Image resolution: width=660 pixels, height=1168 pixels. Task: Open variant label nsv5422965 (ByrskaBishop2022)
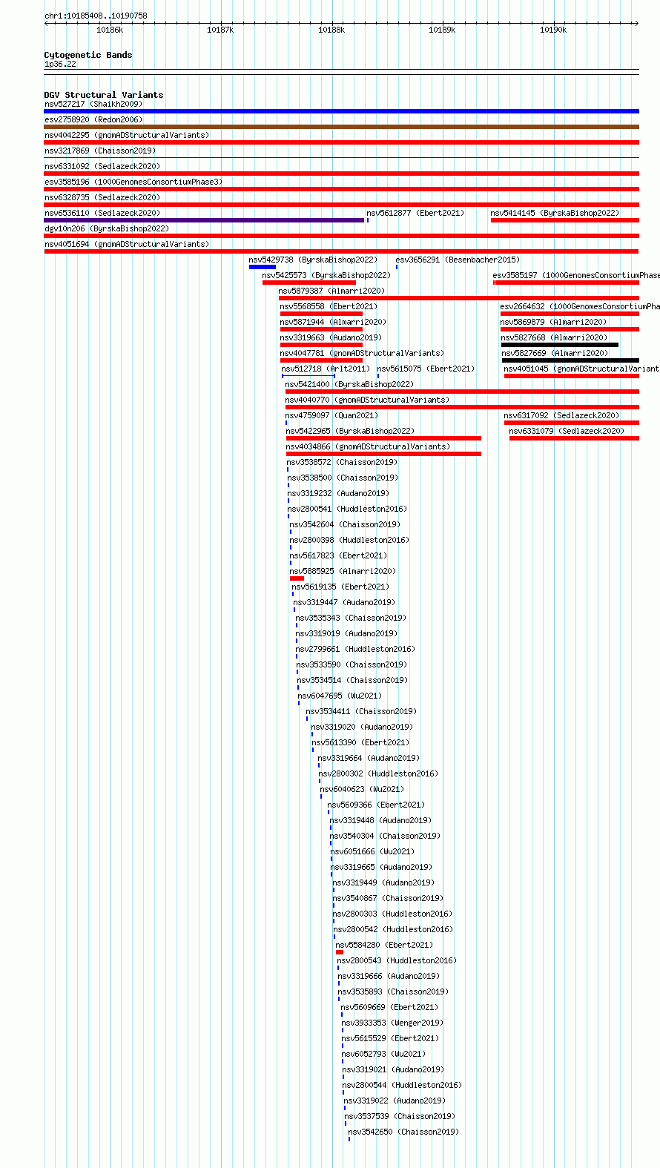[x=350, y=431]
